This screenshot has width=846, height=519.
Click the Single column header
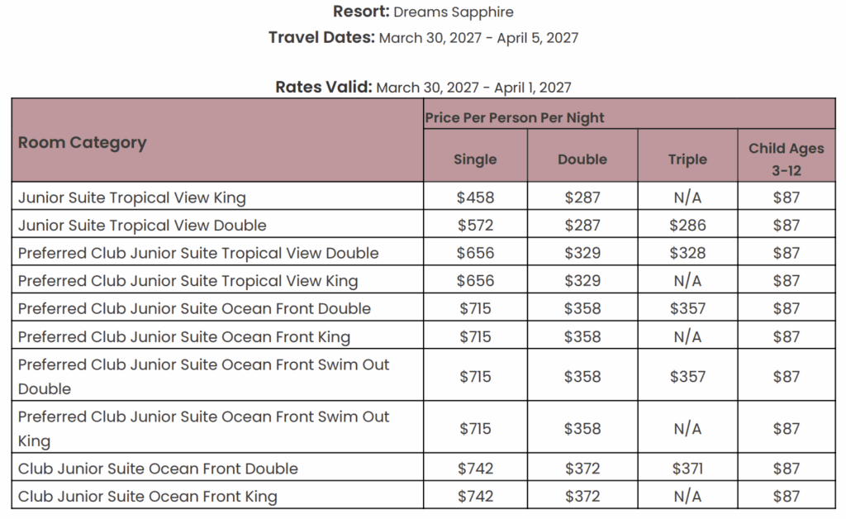coord(475,160)
